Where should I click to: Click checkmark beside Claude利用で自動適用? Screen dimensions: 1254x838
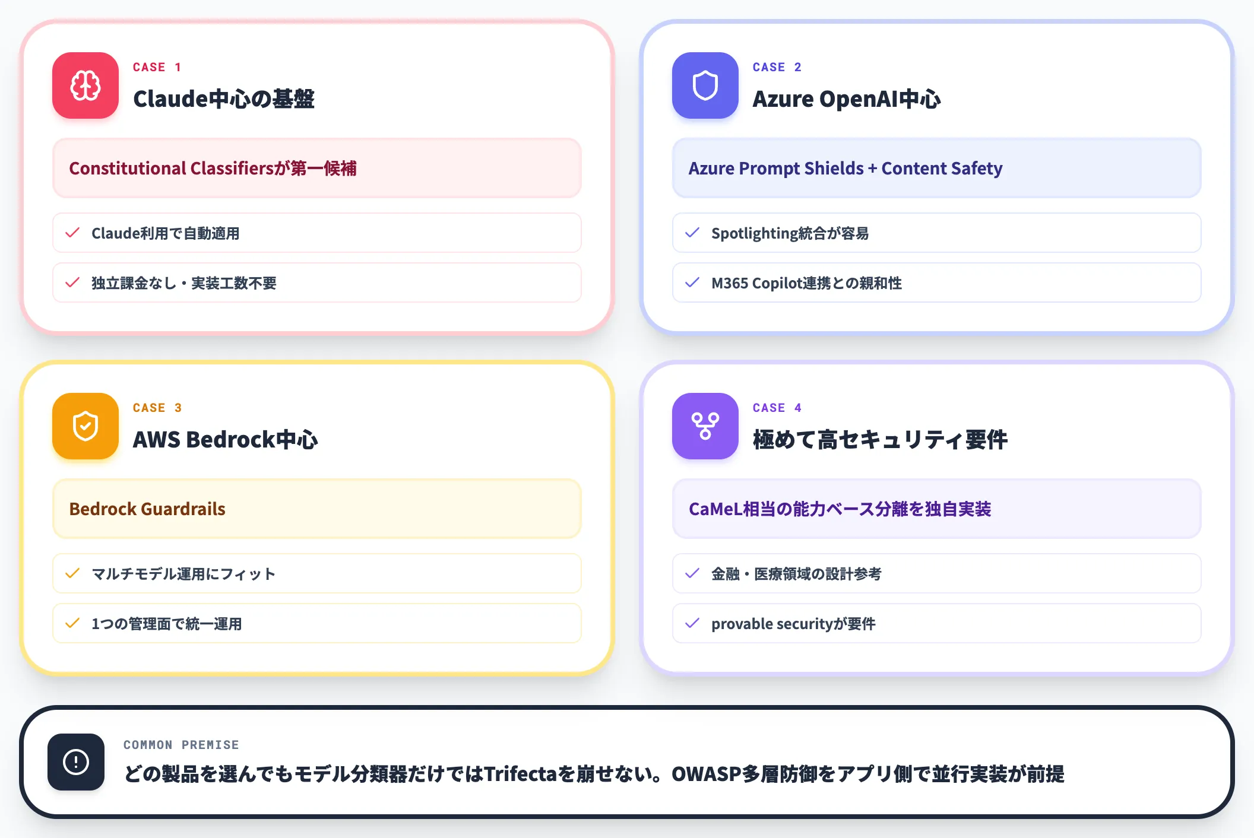point(72,233)
